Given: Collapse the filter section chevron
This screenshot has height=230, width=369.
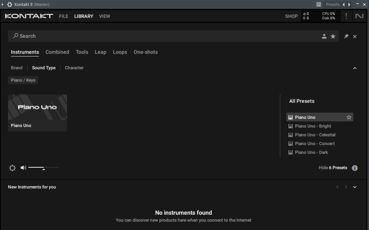Looking at the screenshot, I should point(355,68).
